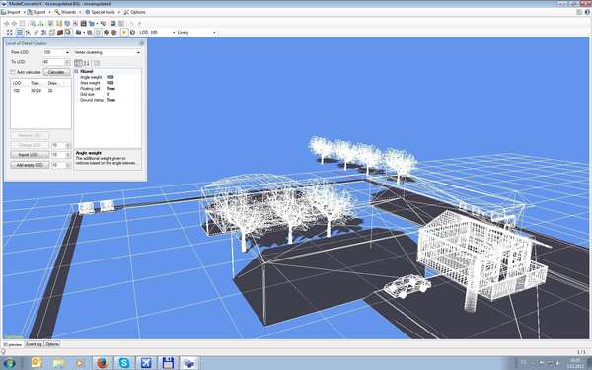Open the Special tools menu
Image resolution: width=592 pixels, height=370 pixels.
coord(102,12)
